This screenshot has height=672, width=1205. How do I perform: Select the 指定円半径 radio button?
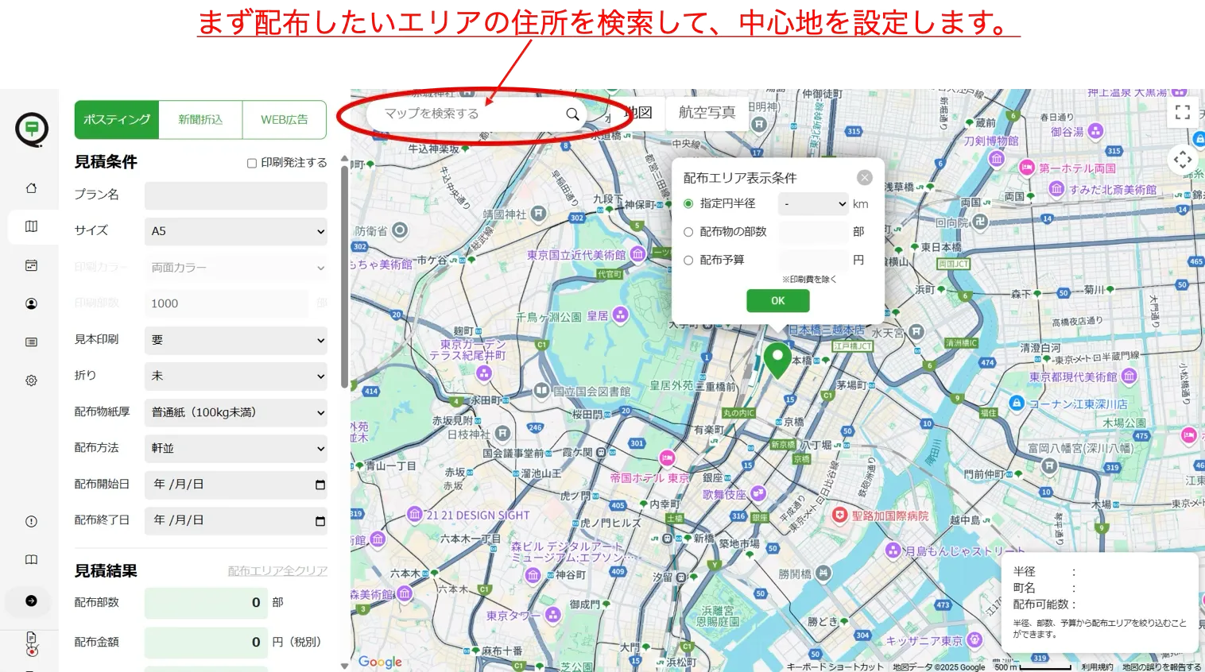(688, 203)
